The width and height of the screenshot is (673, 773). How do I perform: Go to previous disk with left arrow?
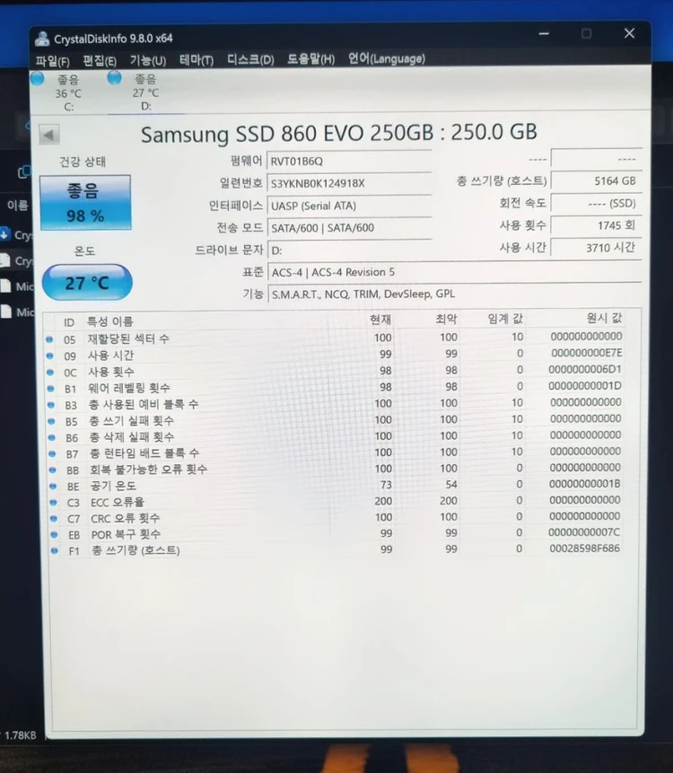(x=49, y=135)
